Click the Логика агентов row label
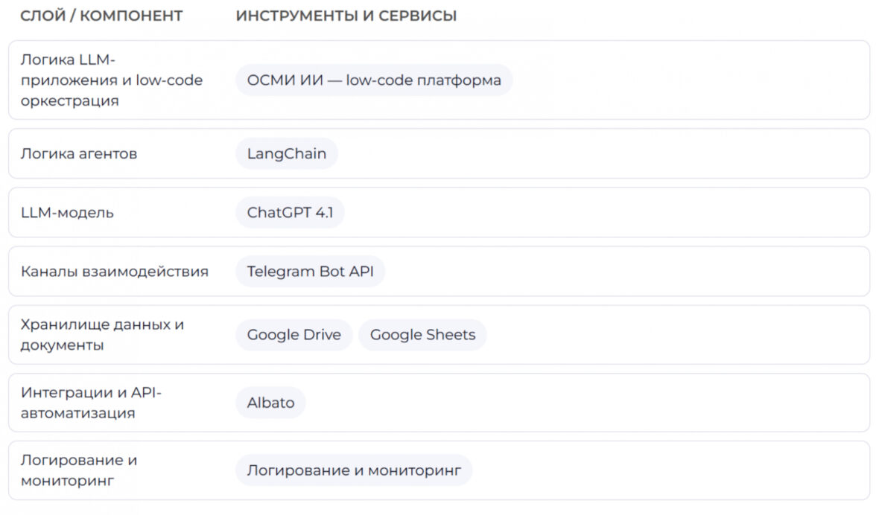876x515 pixels. click(79, 154)
